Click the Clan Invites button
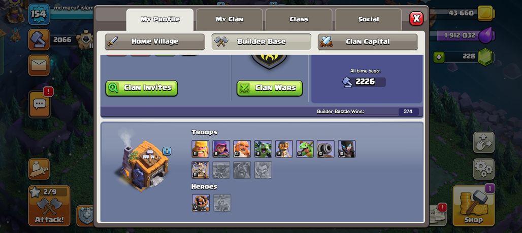Image resolution: width=522 pixels, height=233 pixels. click(x=142, y=88)
